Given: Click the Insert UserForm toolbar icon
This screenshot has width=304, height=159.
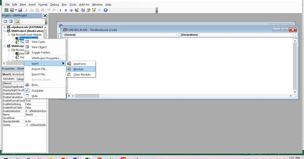Looking at the screenshot, I should point(12,10).
